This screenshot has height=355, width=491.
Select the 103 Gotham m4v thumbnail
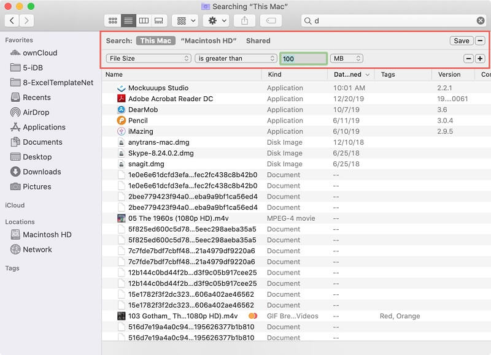click(x=121, y=316)
